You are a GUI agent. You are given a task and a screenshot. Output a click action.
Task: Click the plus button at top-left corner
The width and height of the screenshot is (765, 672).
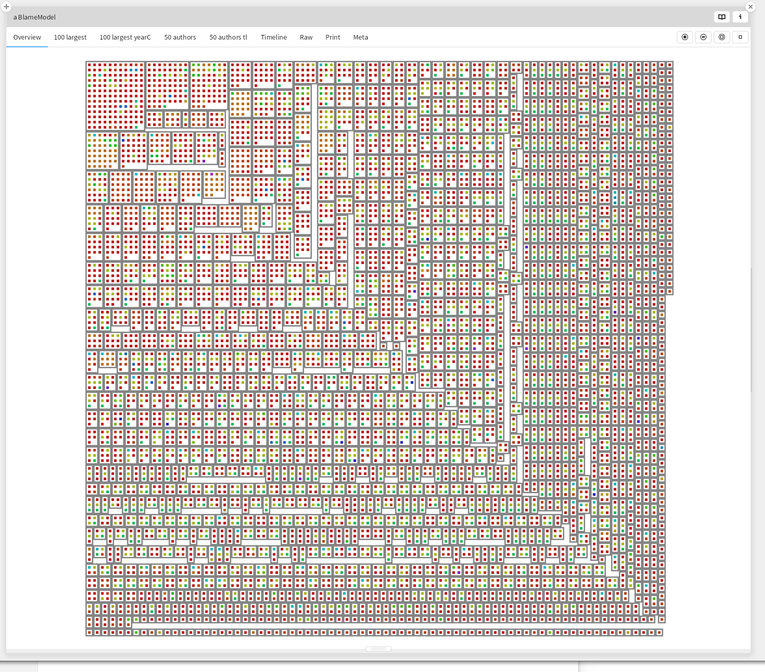tap(6, 7)
